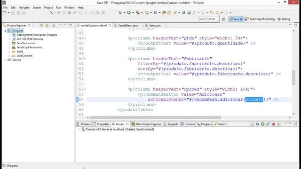Click the Drogaria status bar label
The height and width of the screenshot is (169, 301).
pos(12,166)
